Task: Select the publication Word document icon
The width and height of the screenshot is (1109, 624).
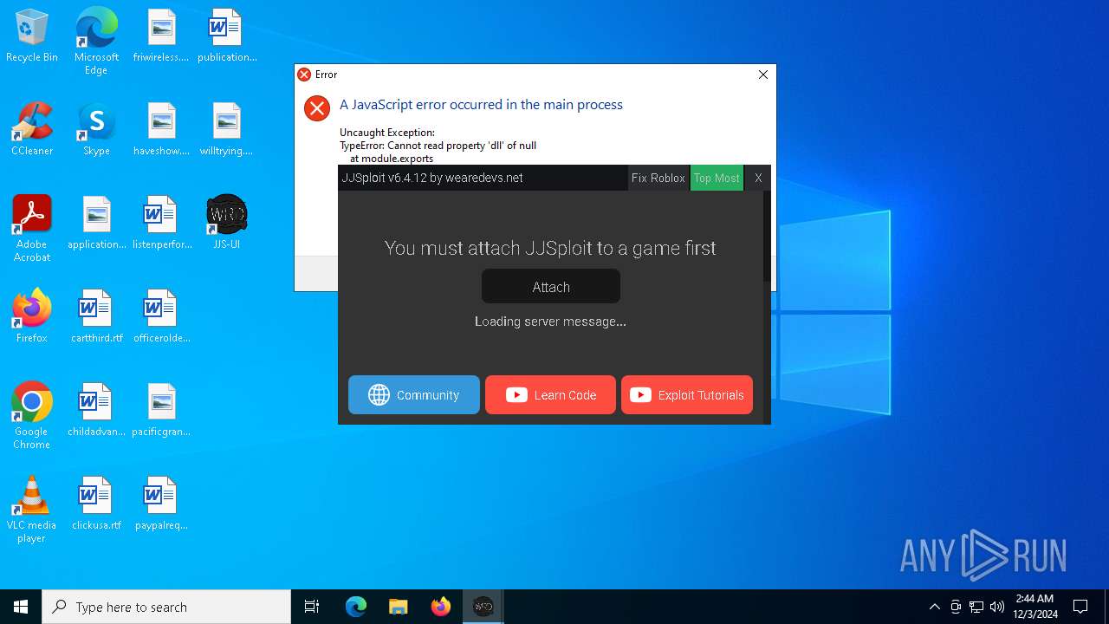Action: [x=227, y=36]
